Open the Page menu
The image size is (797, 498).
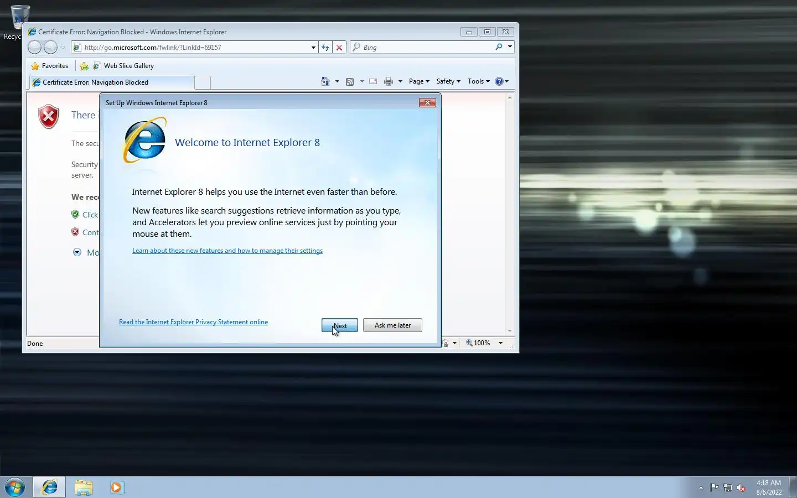(419, 81)
